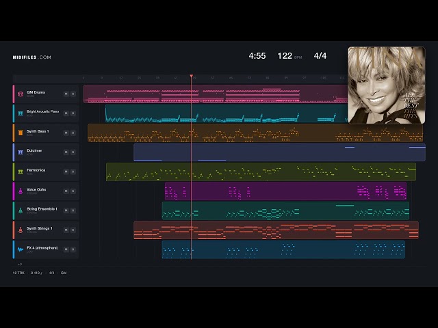Select the Harmonica track name
Viewport: 438px width, 328px height.
tap(36, 170)
